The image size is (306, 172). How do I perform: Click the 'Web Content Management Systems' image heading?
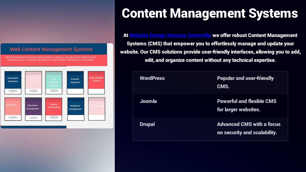[x=51, y=49]
